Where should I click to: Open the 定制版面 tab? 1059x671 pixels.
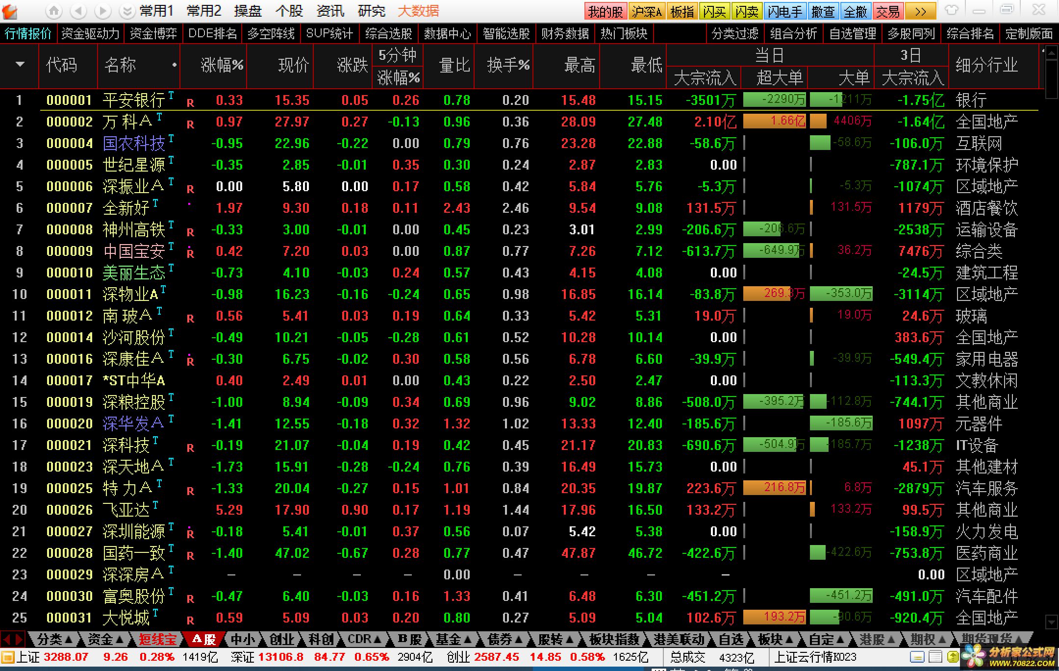point(1029,34)
